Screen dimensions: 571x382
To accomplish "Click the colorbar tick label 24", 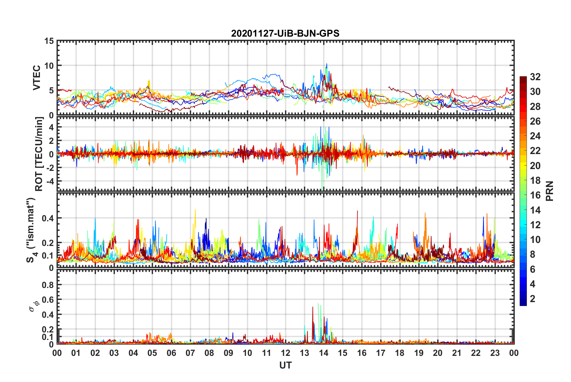I will [x=535, y=136].
